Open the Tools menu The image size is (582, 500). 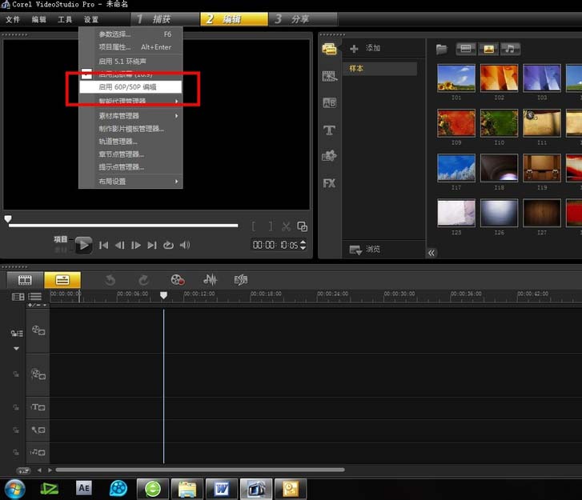[x=65, y=19]
